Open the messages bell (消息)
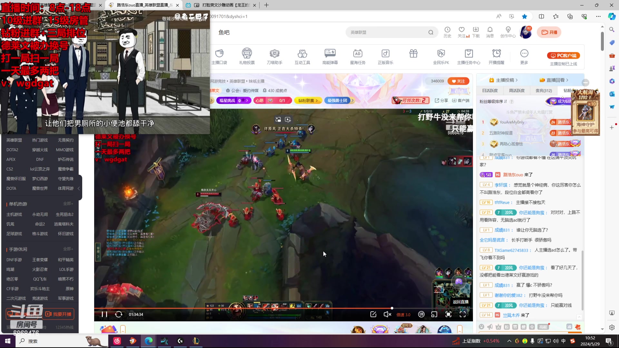 [490, 32]
